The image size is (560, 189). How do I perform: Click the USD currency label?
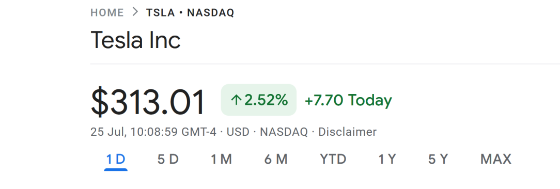click(238, 132)
